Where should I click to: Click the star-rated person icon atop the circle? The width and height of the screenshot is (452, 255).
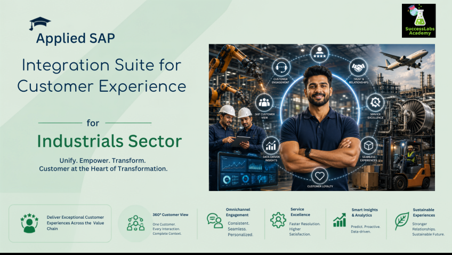(x=319, y=53)
